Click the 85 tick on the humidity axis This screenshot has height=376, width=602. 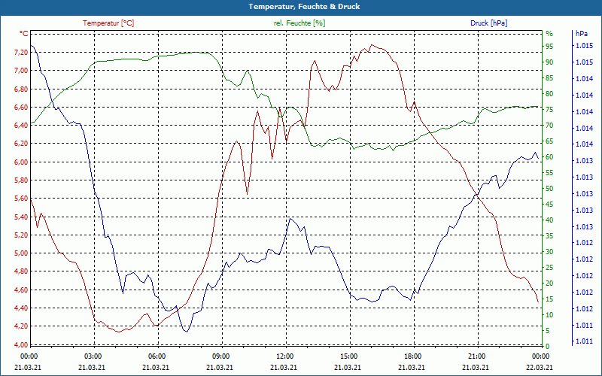(549, 78)
